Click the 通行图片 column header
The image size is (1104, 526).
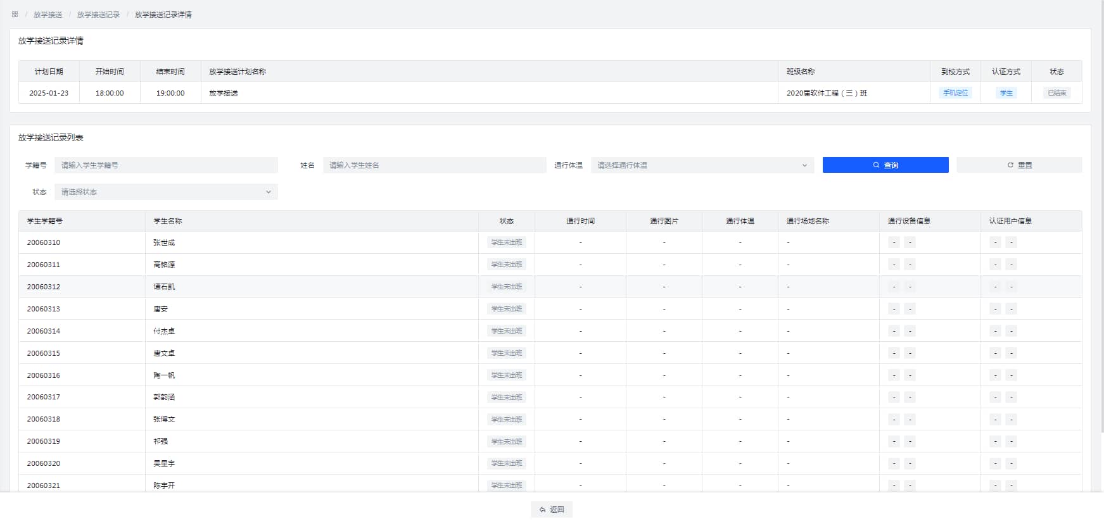[664, 221]
